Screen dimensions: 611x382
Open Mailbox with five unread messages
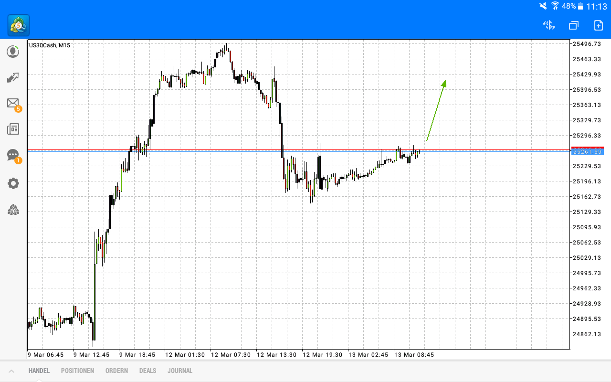[x=13, y=103]
